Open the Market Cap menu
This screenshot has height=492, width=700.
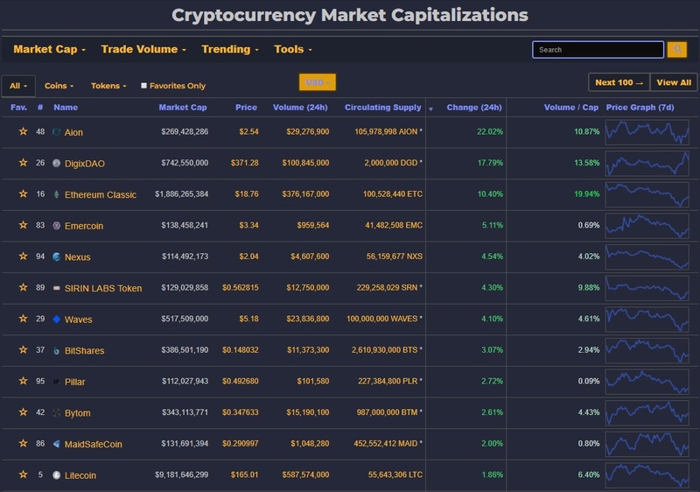pos(49,49)
